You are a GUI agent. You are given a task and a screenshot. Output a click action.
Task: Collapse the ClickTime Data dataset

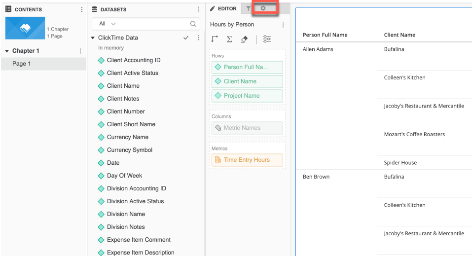(x=93, y=38)
